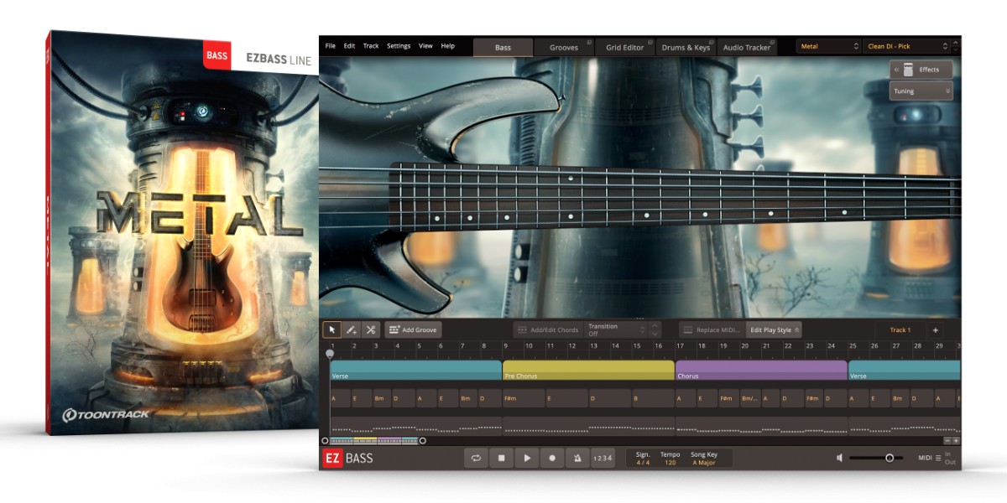Open the MIDI menu icon

click(938, 458)
